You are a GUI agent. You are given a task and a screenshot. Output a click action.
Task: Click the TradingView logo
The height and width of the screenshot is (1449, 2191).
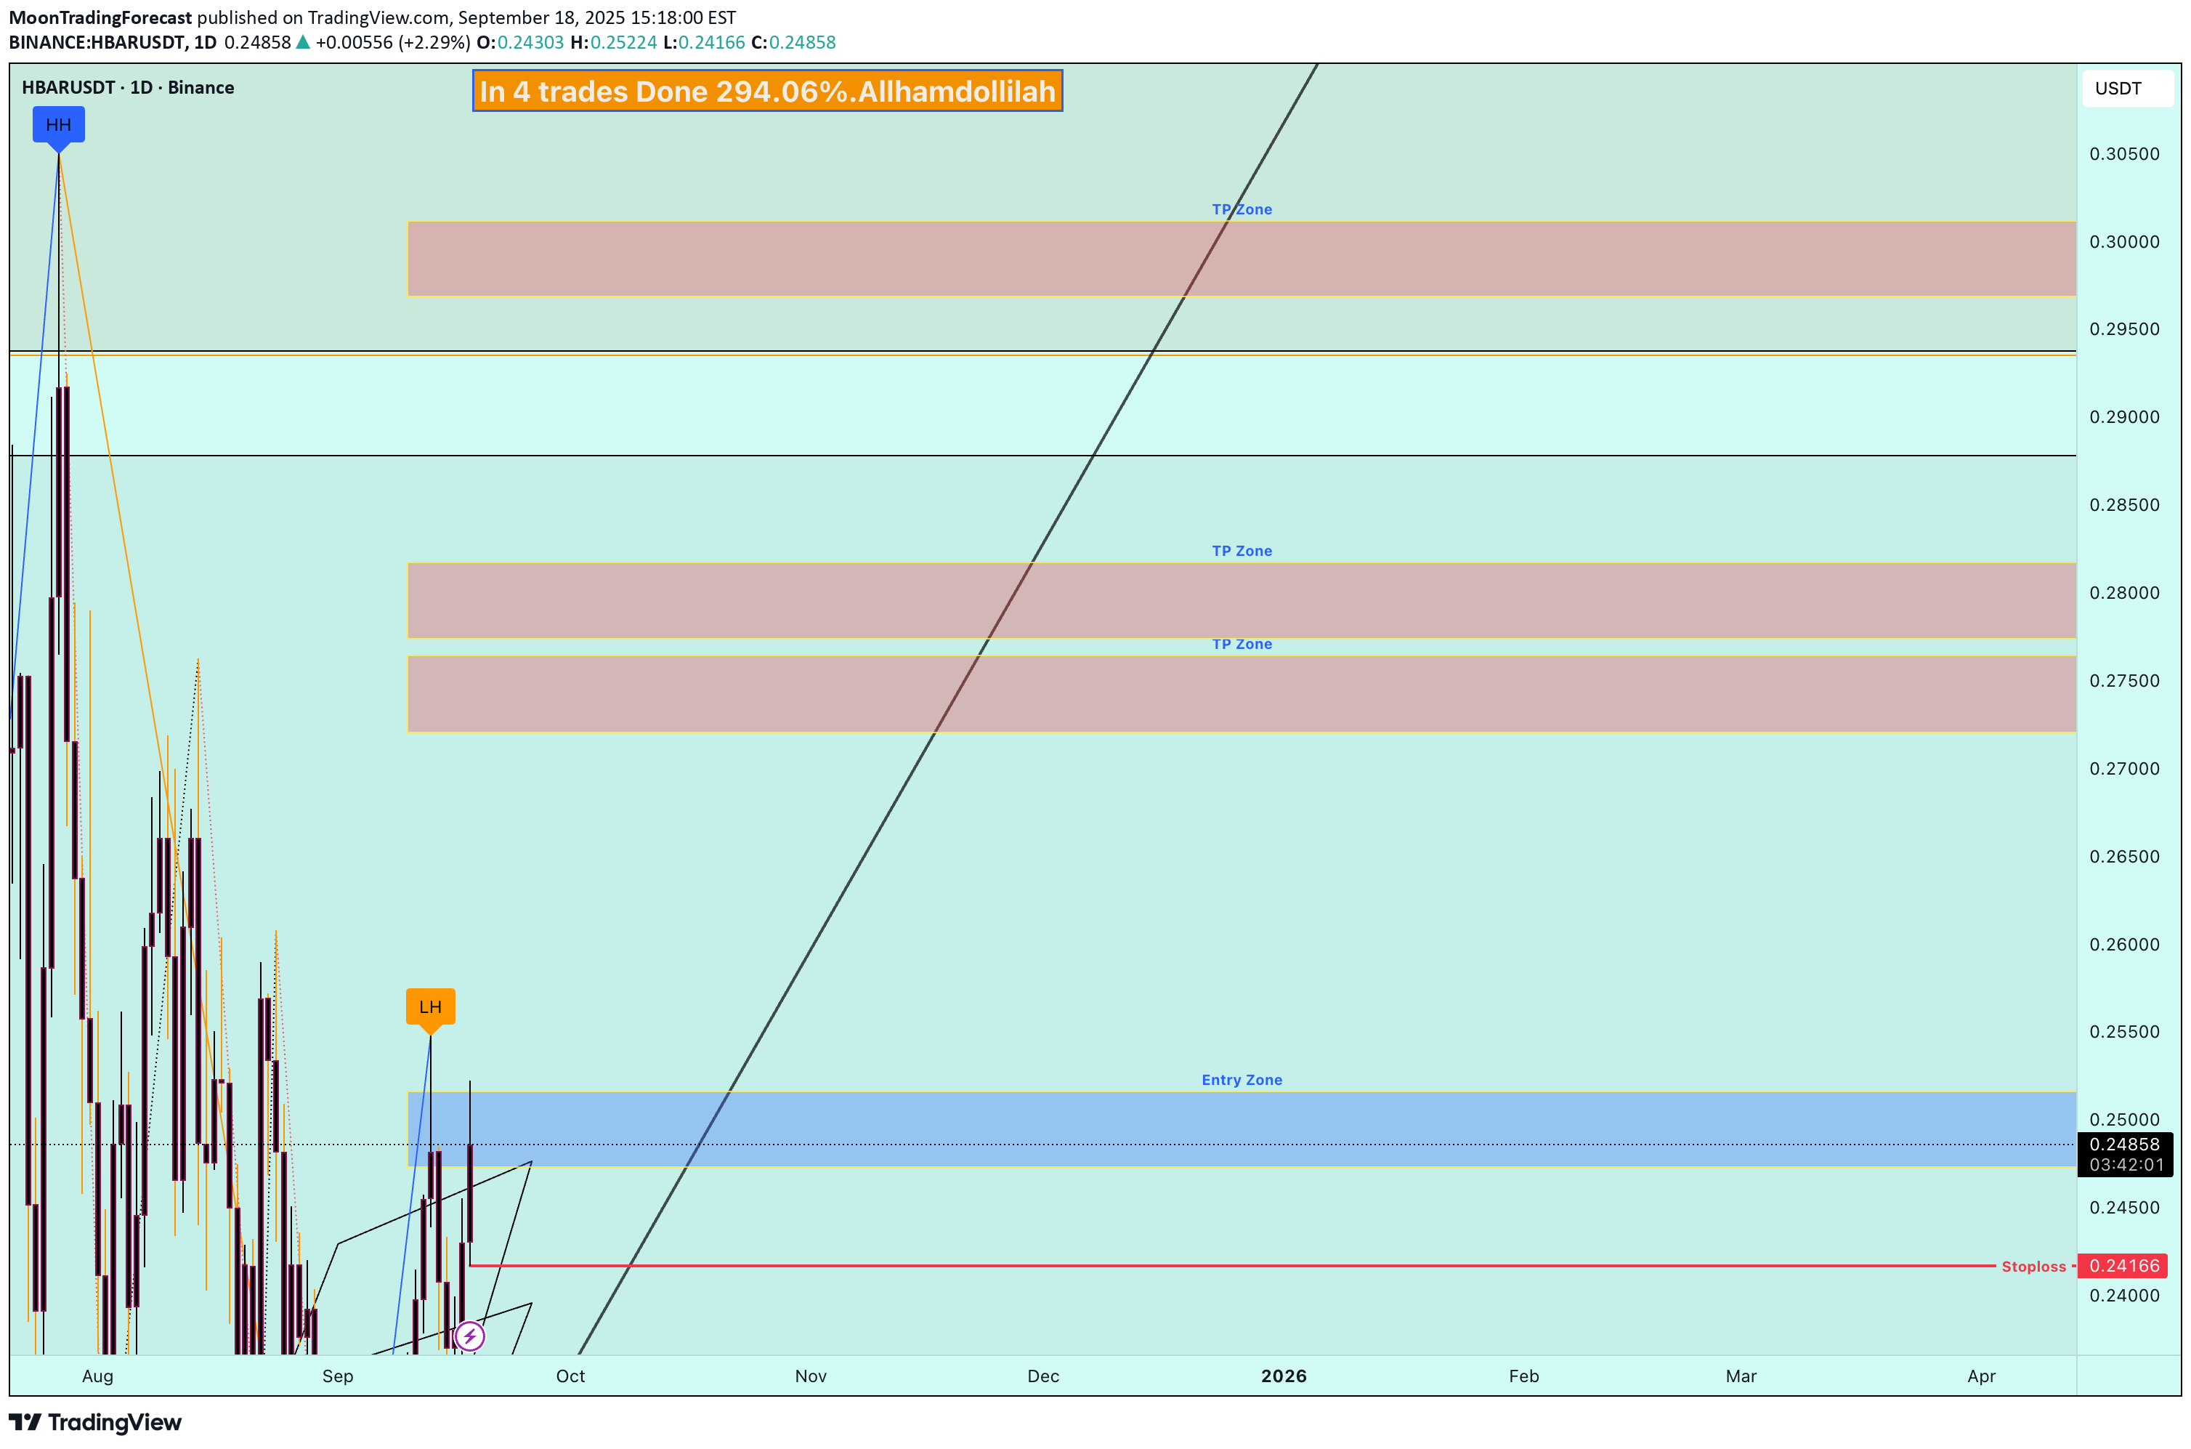pos(95,1422)
